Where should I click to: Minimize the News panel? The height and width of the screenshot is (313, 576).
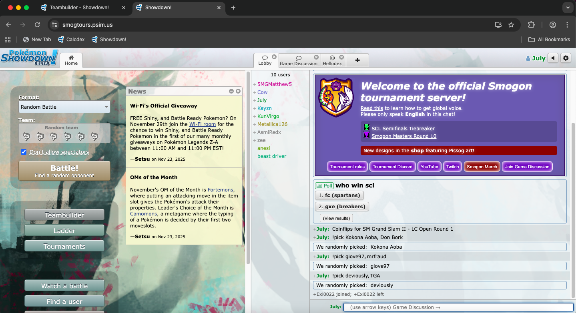(231, 91)
